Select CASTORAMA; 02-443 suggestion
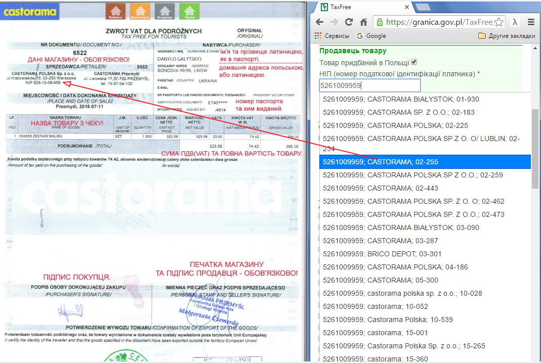The width and height of the screenshot is (541, 363). coord(425,188)
